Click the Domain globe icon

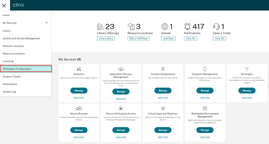click(x=165, y=26)
